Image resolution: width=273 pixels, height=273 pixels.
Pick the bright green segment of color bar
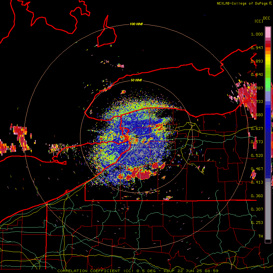pos(268,83)
